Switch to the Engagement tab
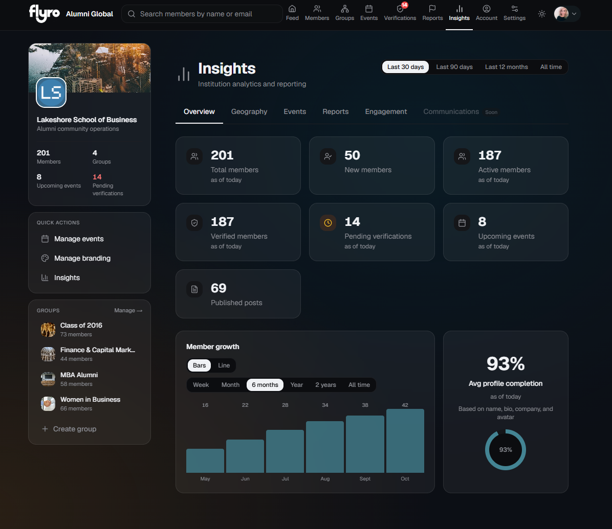 [386, 112]
